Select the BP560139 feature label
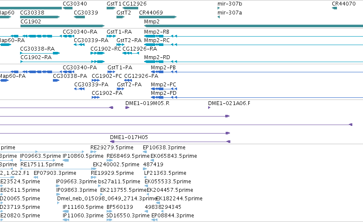 (x=120, y=207)
